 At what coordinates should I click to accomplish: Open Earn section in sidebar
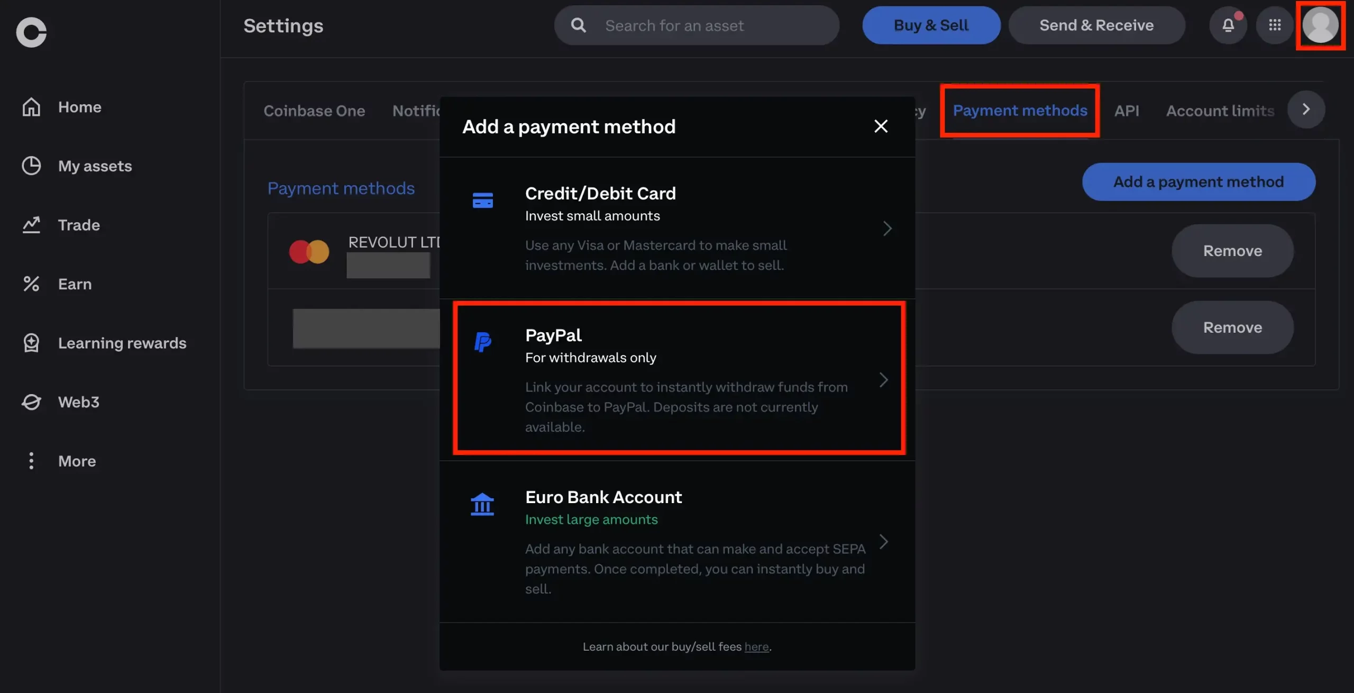pos(75,284)
